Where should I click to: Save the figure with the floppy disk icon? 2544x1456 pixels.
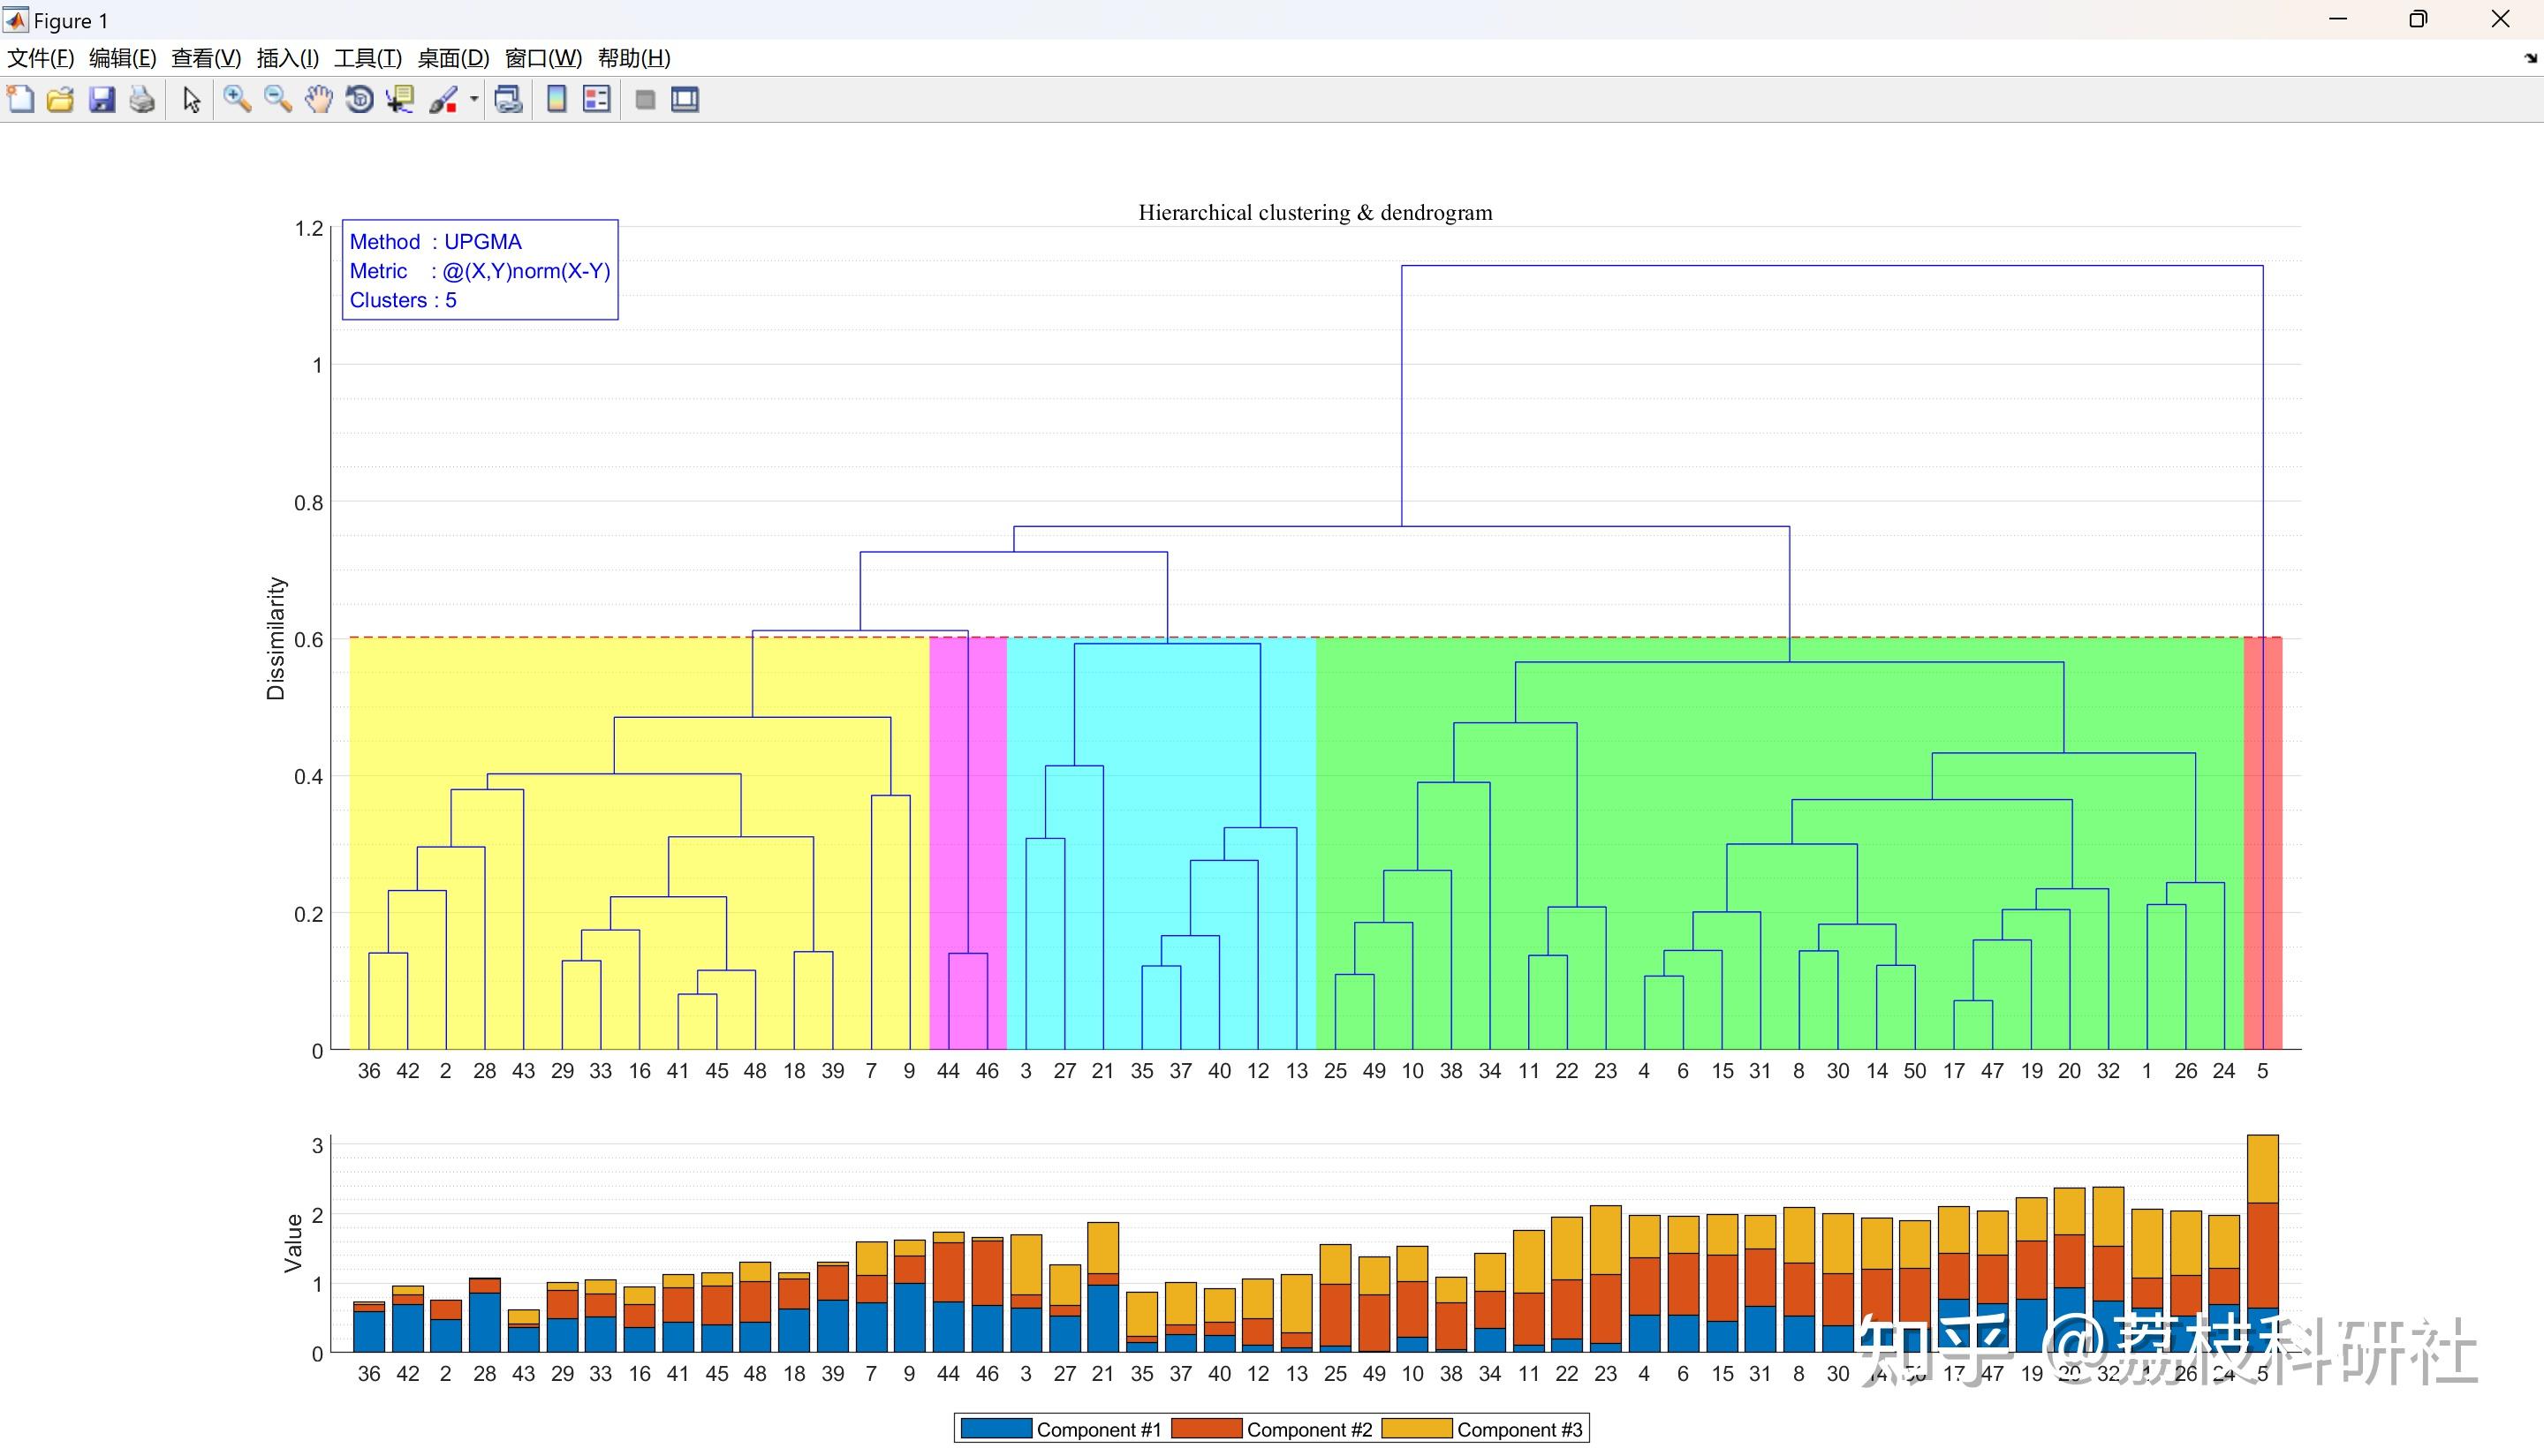(x=101, y=99)
